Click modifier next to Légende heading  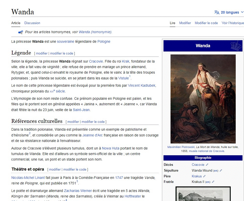(x=42, y=53)
